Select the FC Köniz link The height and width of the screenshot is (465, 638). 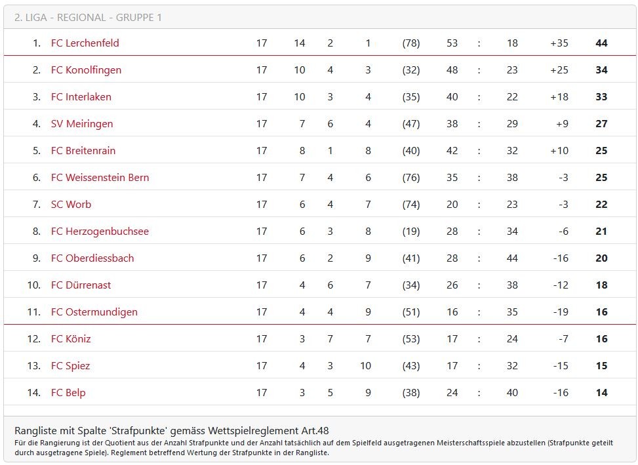(x=71, y=339)
